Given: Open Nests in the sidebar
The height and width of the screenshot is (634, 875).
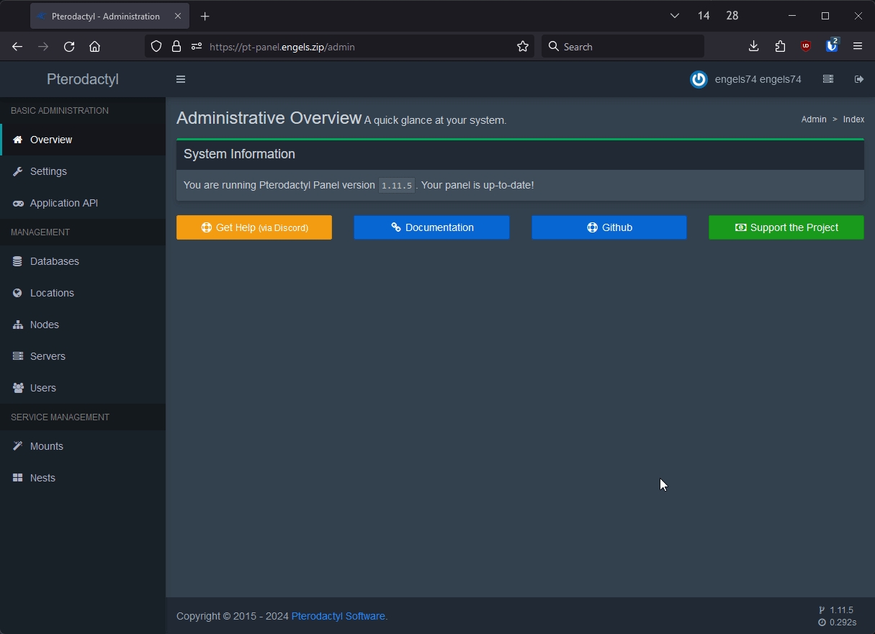Looking at the screenshot, I should pyautogui.click(x=42, y=478).
